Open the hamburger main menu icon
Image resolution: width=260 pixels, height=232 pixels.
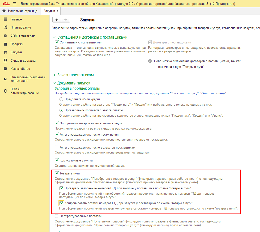point(15,4)
